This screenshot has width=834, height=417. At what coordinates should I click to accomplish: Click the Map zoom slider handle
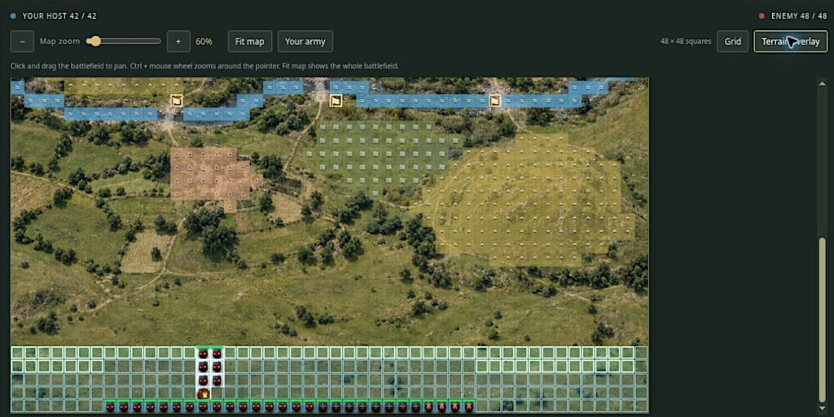point(94,41)
